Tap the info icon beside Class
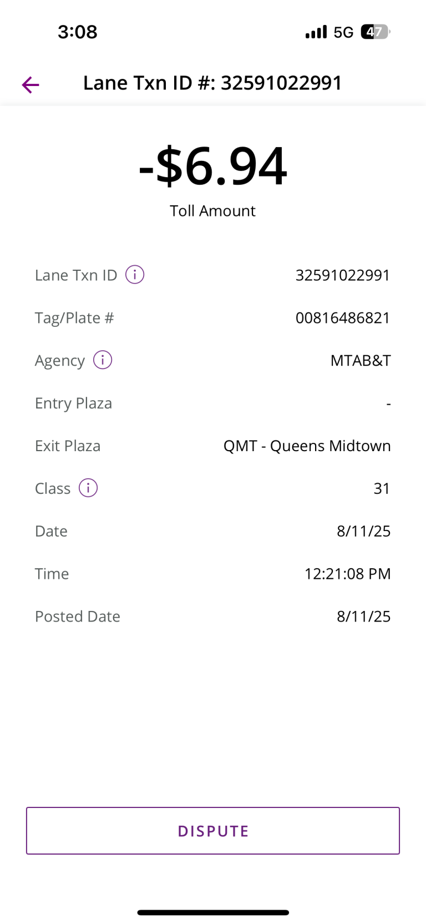 pyautogui.click(x=88, y=488)
